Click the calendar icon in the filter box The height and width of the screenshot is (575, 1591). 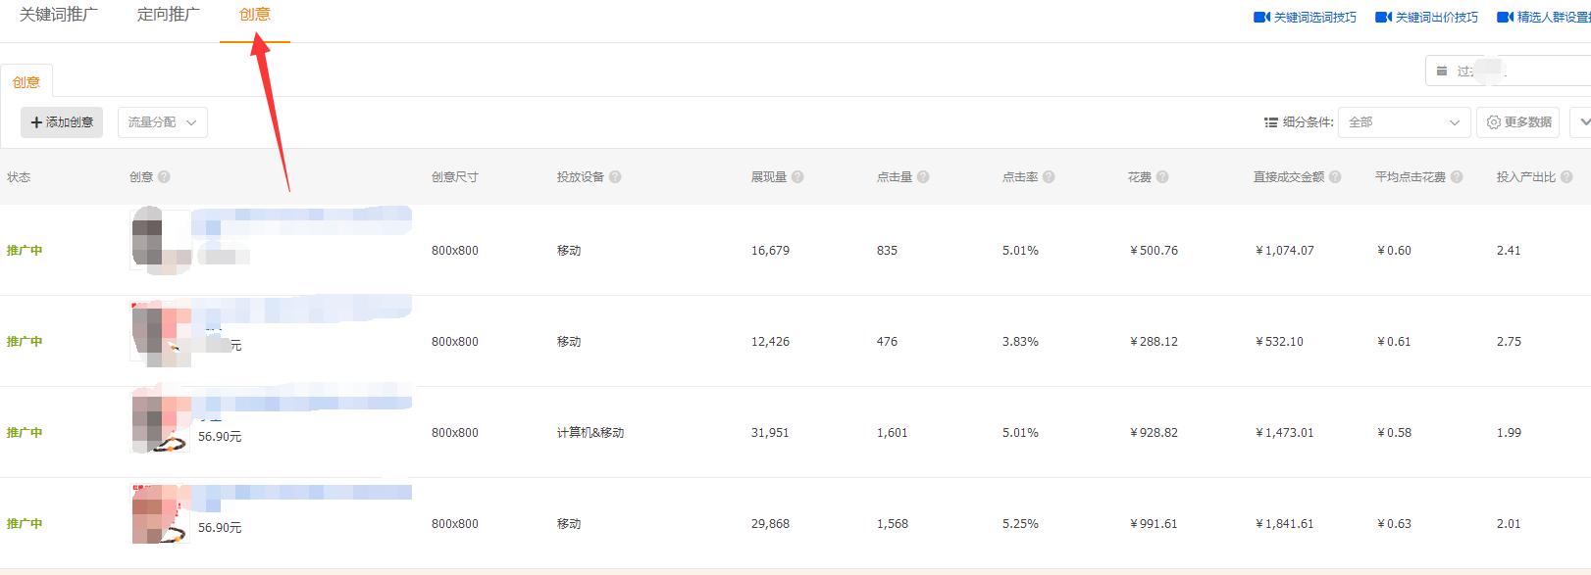pyautogui.click(x=1441, y=71)
